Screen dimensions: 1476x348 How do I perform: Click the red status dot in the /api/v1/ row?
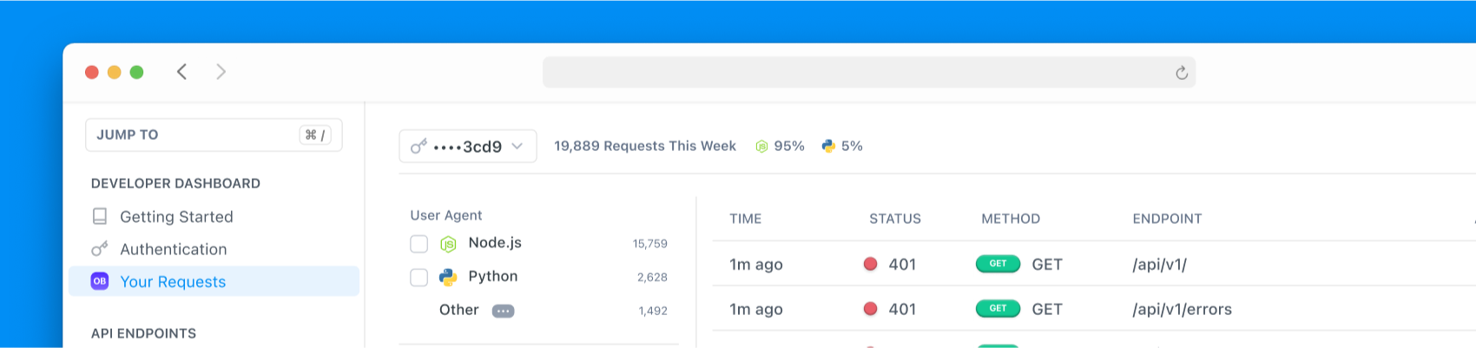coord(870,264)
